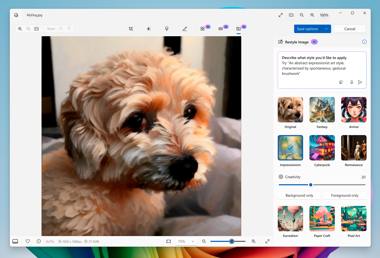This screenshot has height=258, width=380.
Task: Click the fit to window icon
Action: point(169,241)
